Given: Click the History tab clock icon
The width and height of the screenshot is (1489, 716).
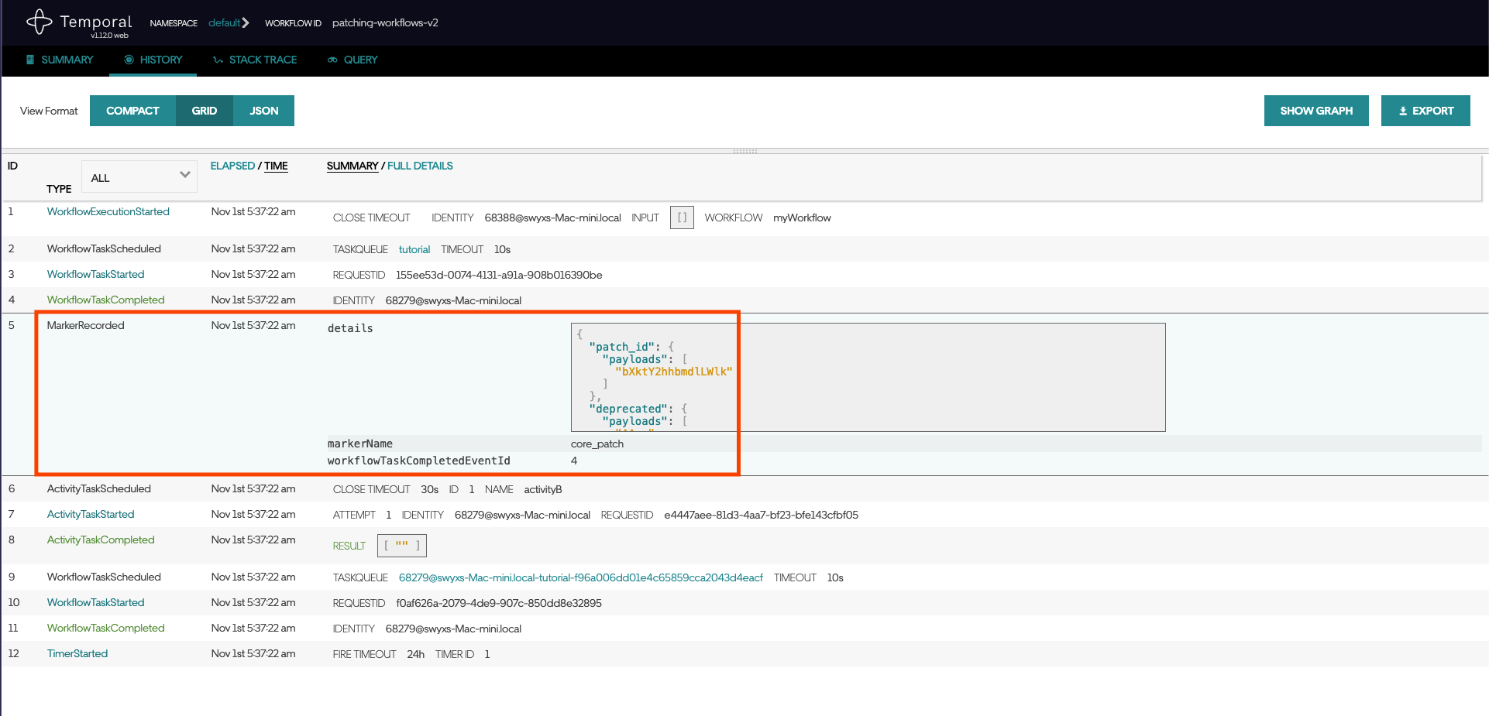Looking at the screenshot, I should [129, 60].
